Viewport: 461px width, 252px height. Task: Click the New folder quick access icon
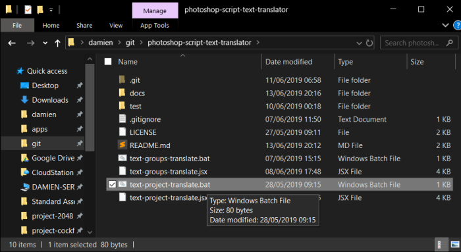pos(40,10)
